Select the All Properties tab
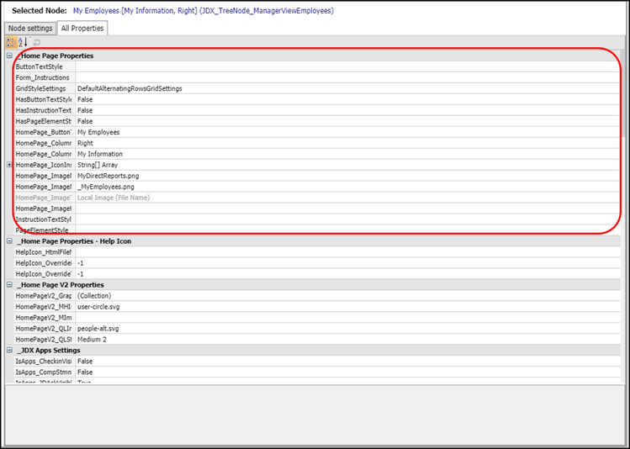This screenshot has height=449, width=630. coord(82,28)
